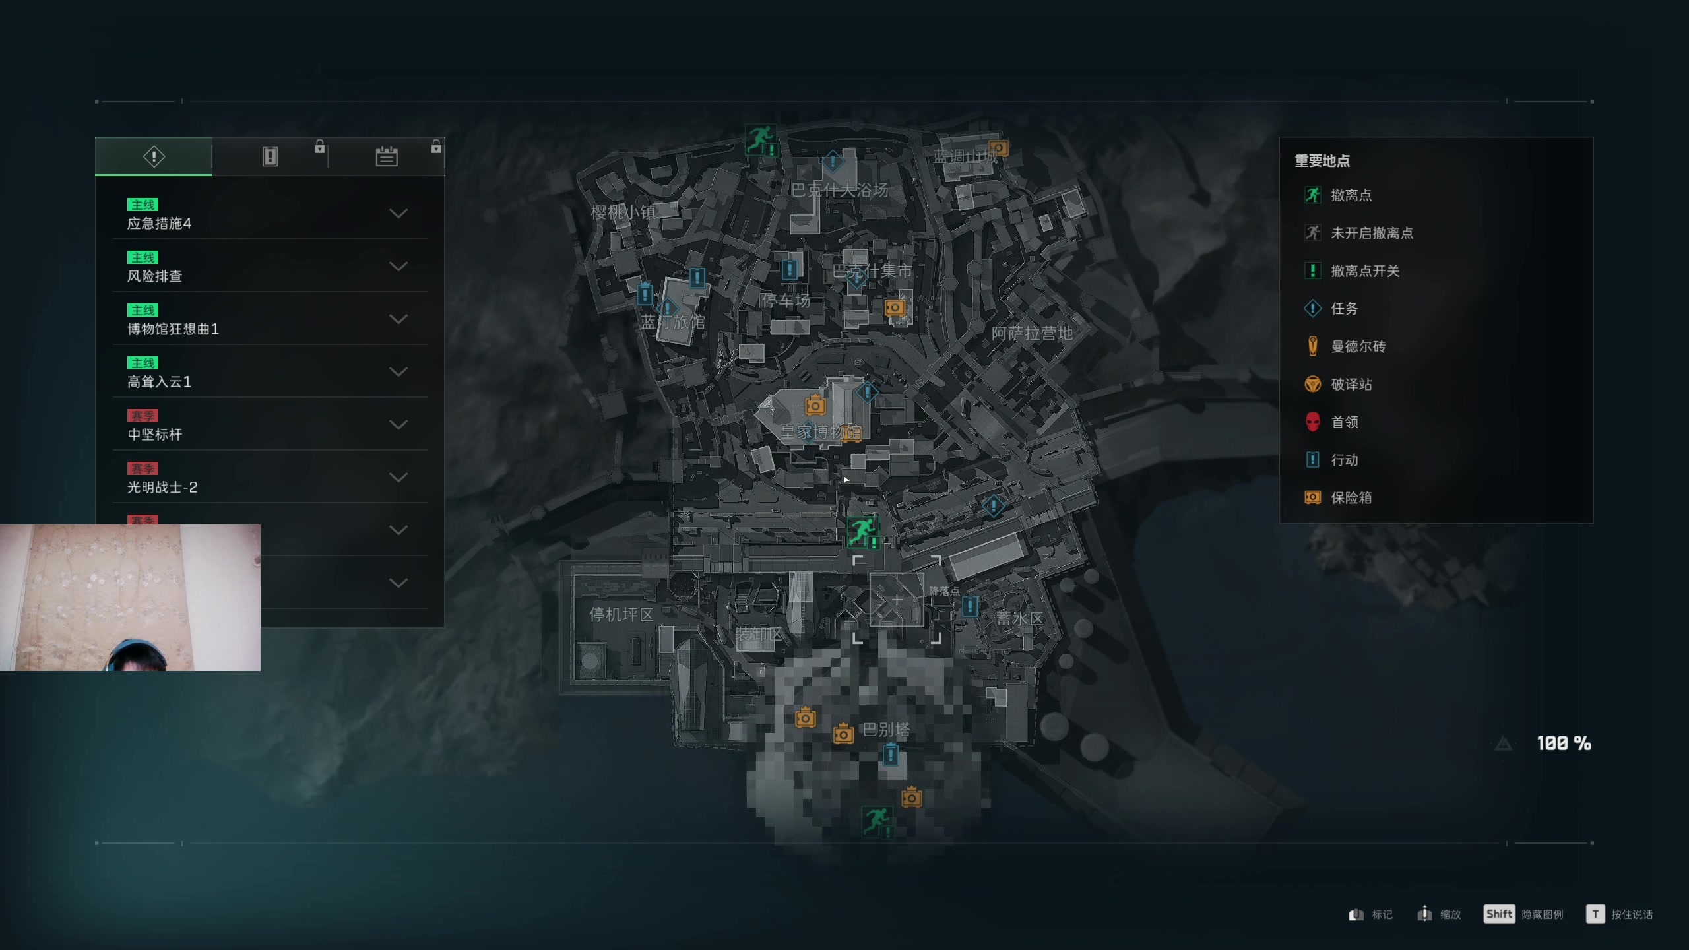
Task: Select the extraction point below 巴别塔
Action: click(x=877, y=821)
